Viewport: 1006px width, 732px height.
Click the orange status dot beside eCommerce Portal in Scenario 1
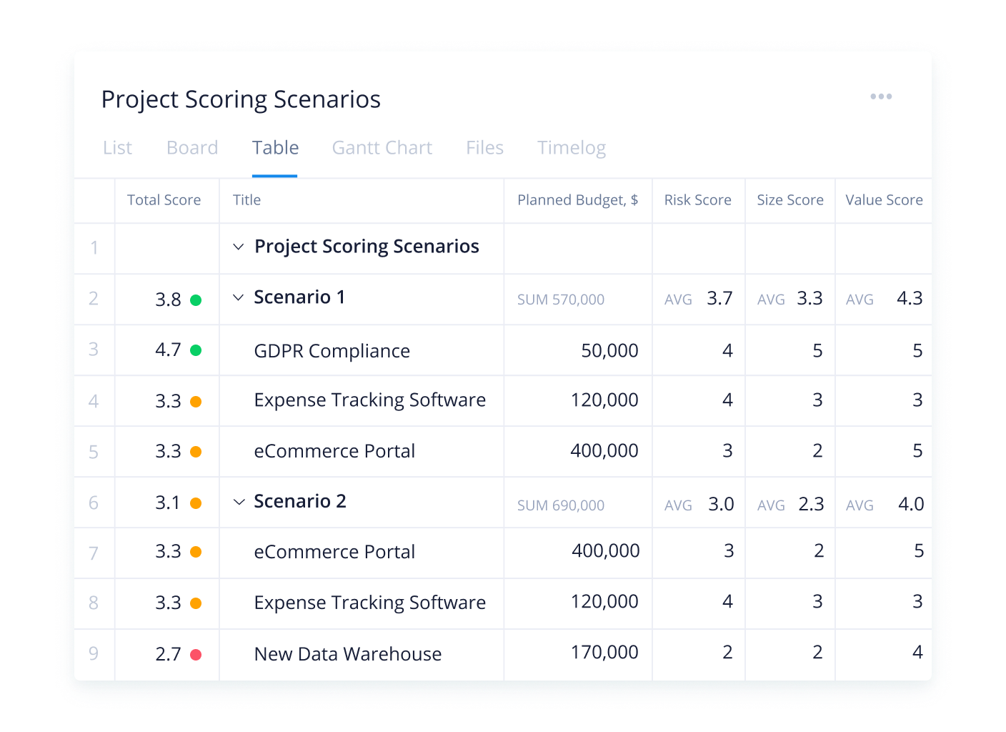196,452
